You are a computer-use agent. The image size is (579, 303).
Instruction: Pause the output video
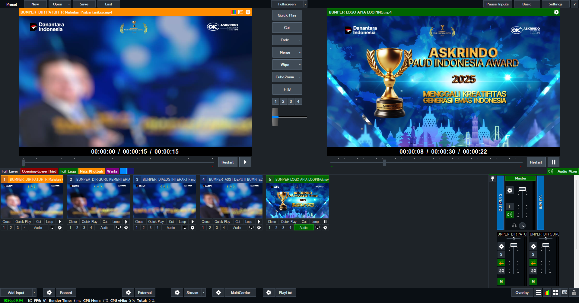[553, 162]
